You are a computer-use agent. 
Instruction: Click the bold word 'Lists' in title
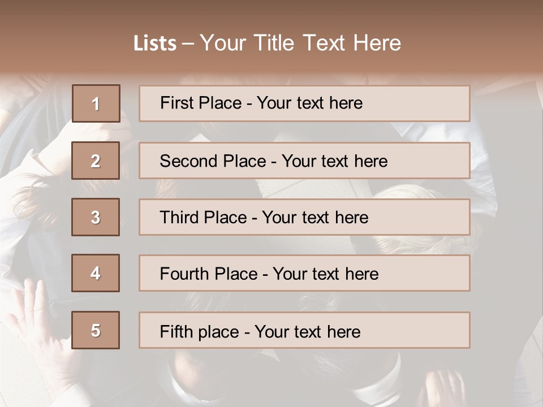(154, 44)
